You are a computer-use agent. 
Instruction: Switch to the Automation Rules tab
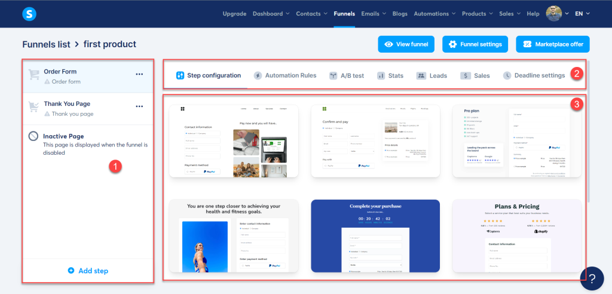285,76
